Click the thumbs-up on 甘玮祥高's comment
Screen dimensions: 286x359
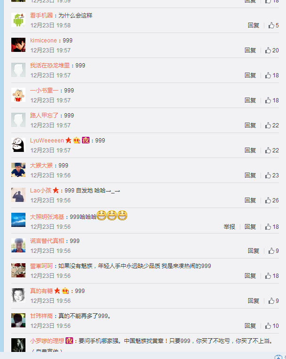272,326
